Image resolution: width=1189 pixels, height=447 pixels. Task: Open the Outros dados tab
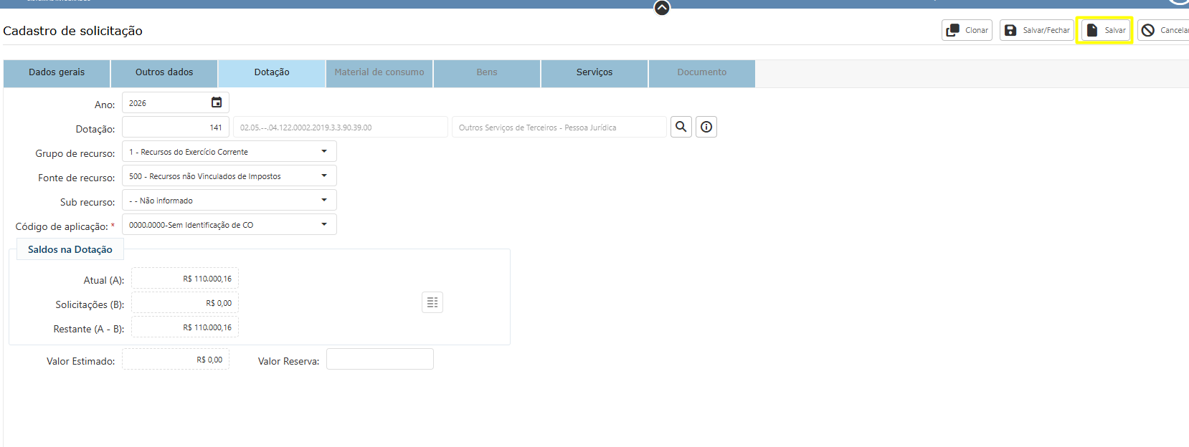(x=164, y=72)
